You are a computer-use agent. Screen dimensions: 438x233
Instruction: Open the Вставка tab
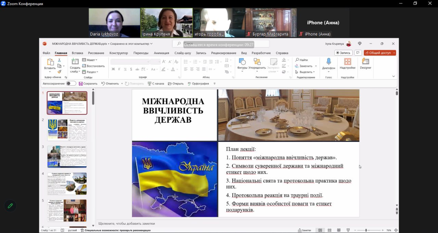tap(77, 53)
